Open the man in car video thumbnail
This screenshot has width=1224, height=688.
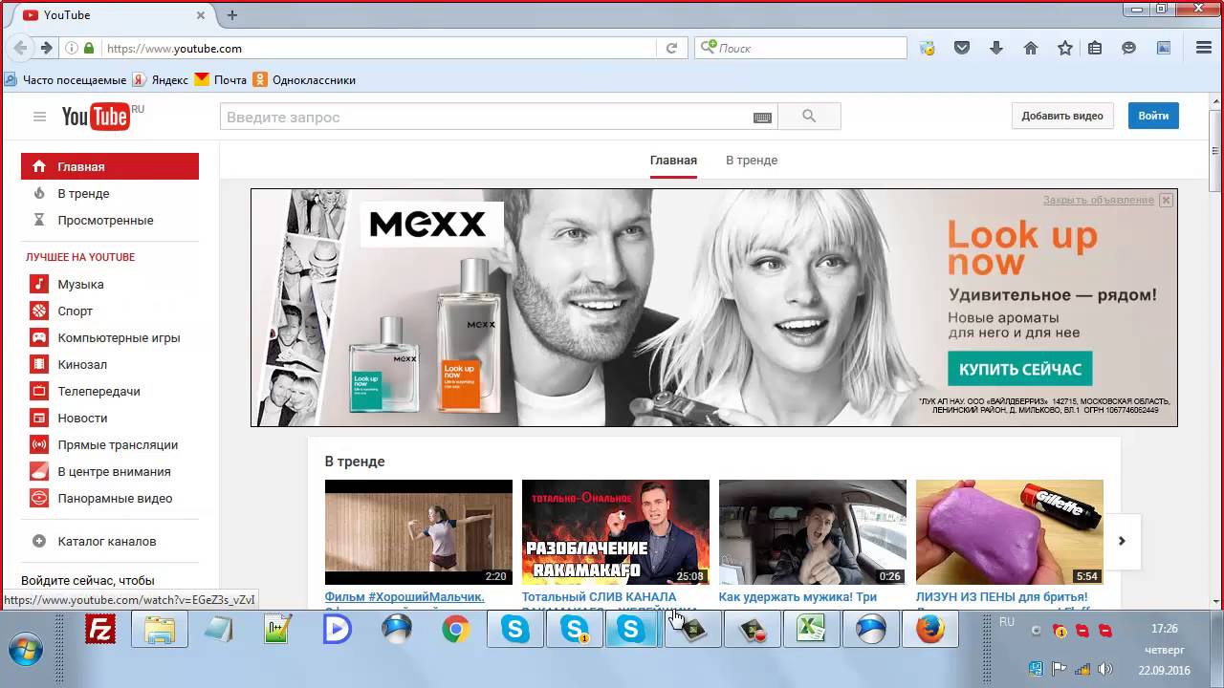(x=813, y=532)
